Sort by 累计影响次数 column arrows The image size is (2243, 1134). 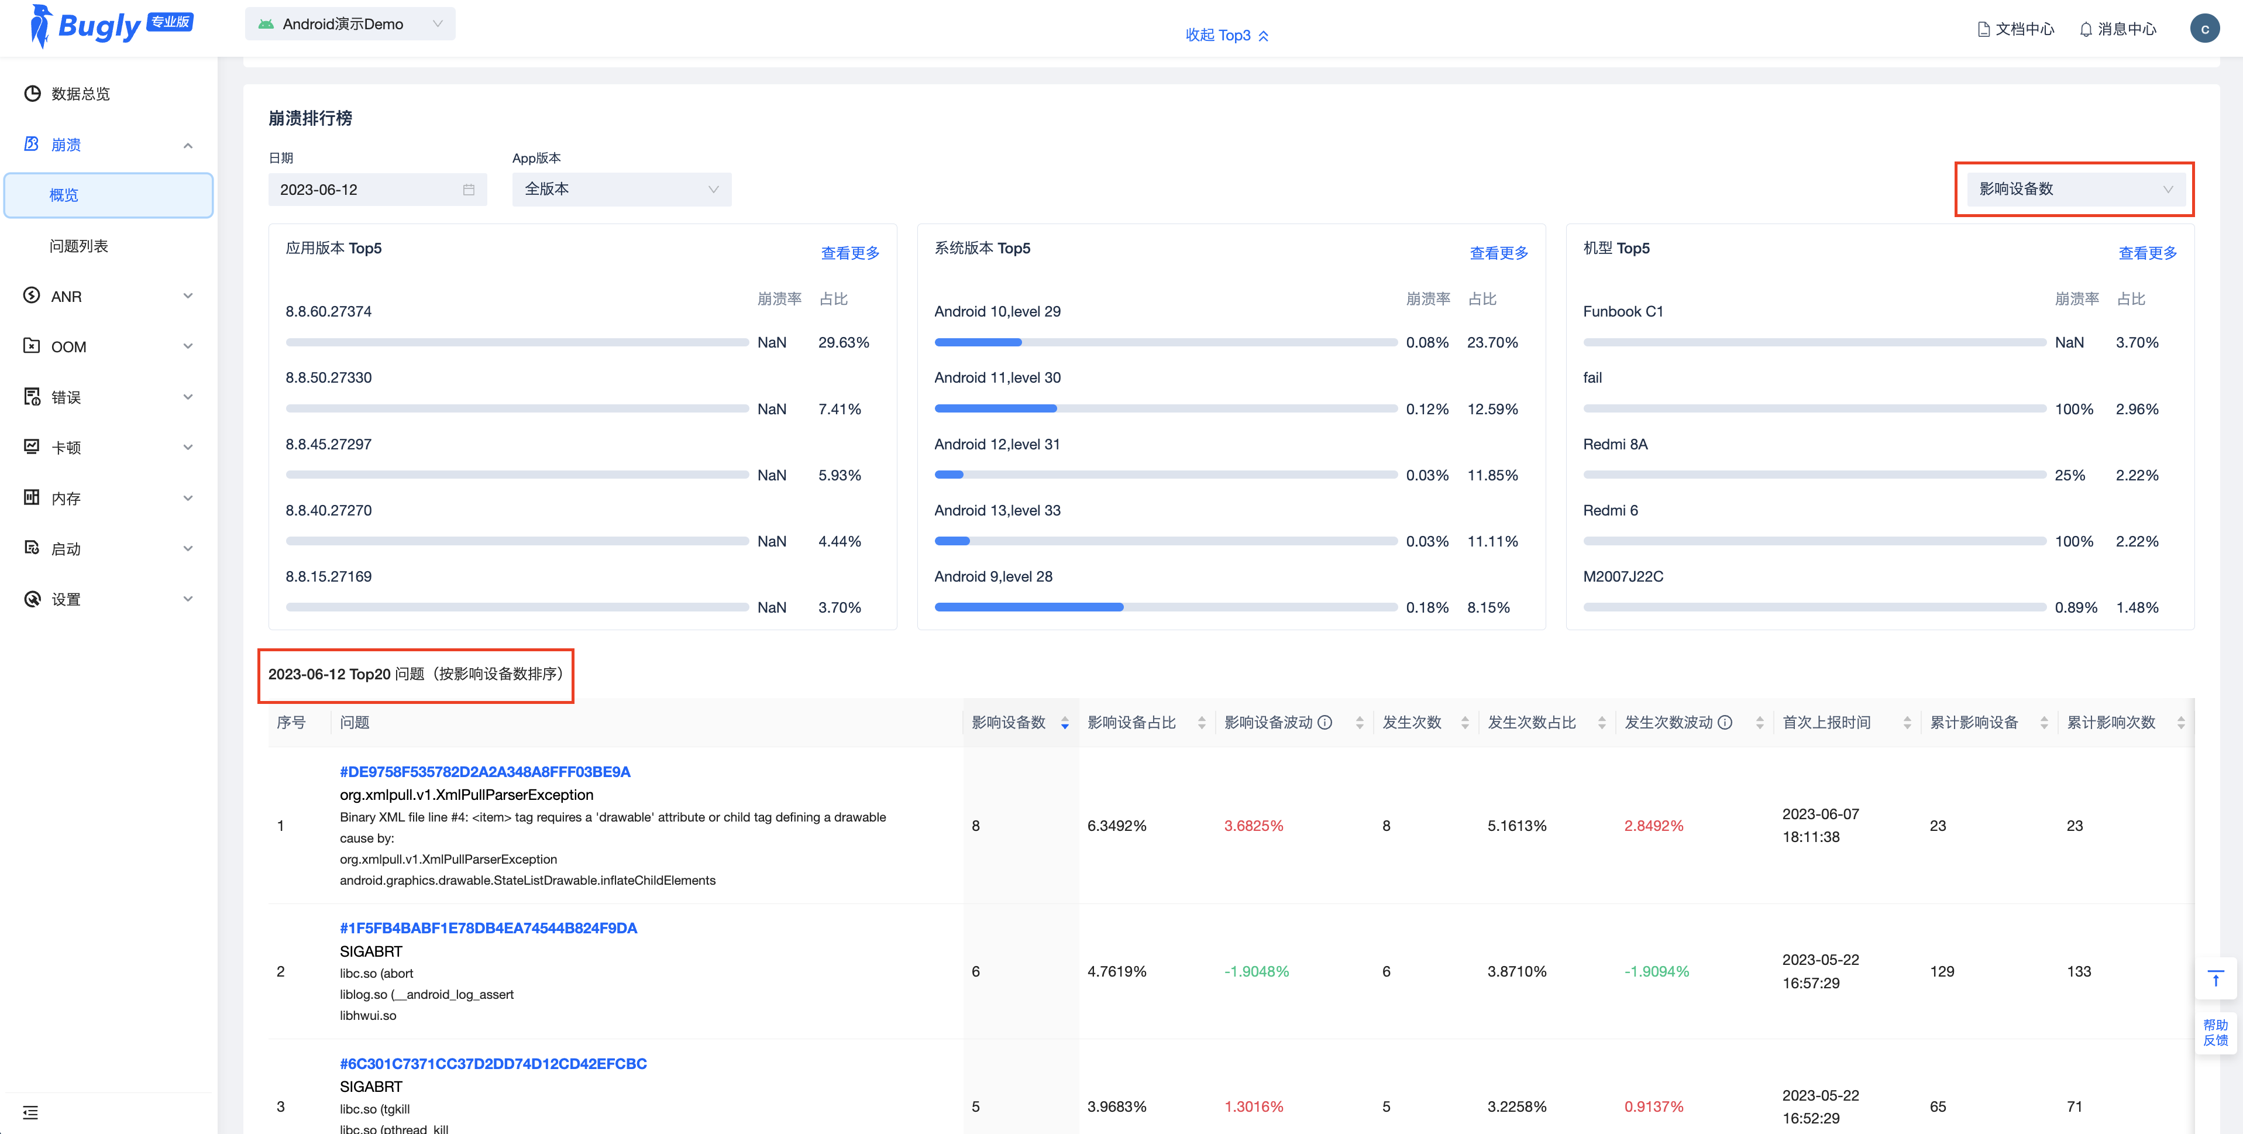[2180, 723]
